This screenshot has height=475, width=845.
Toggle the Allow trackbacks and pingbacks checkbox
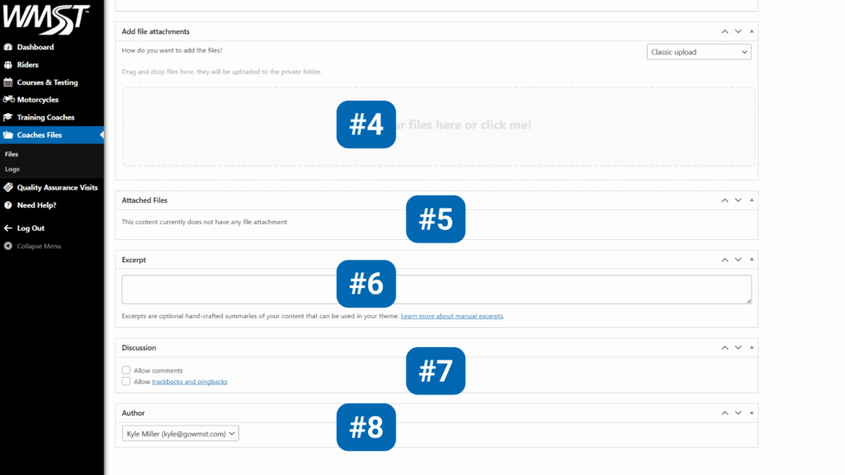(126, 382)
